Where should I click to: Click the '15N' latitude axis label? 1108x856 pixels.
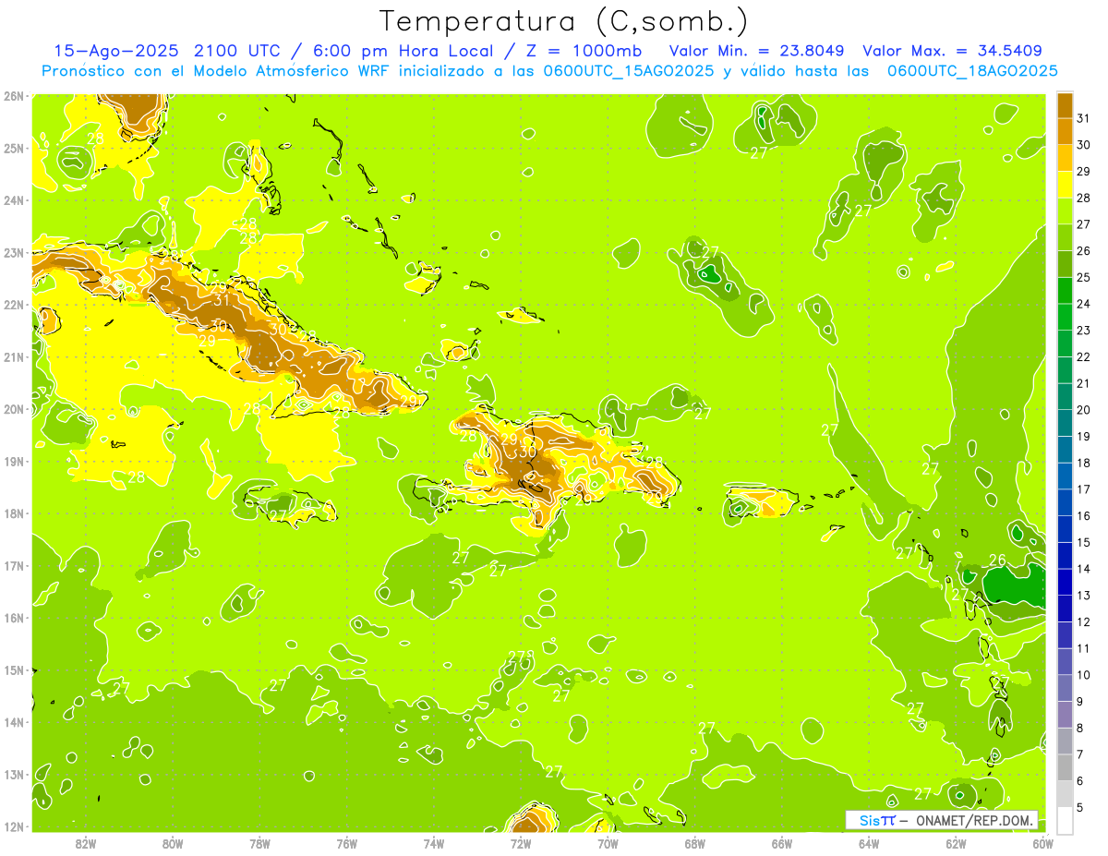[x=14, y=670]
